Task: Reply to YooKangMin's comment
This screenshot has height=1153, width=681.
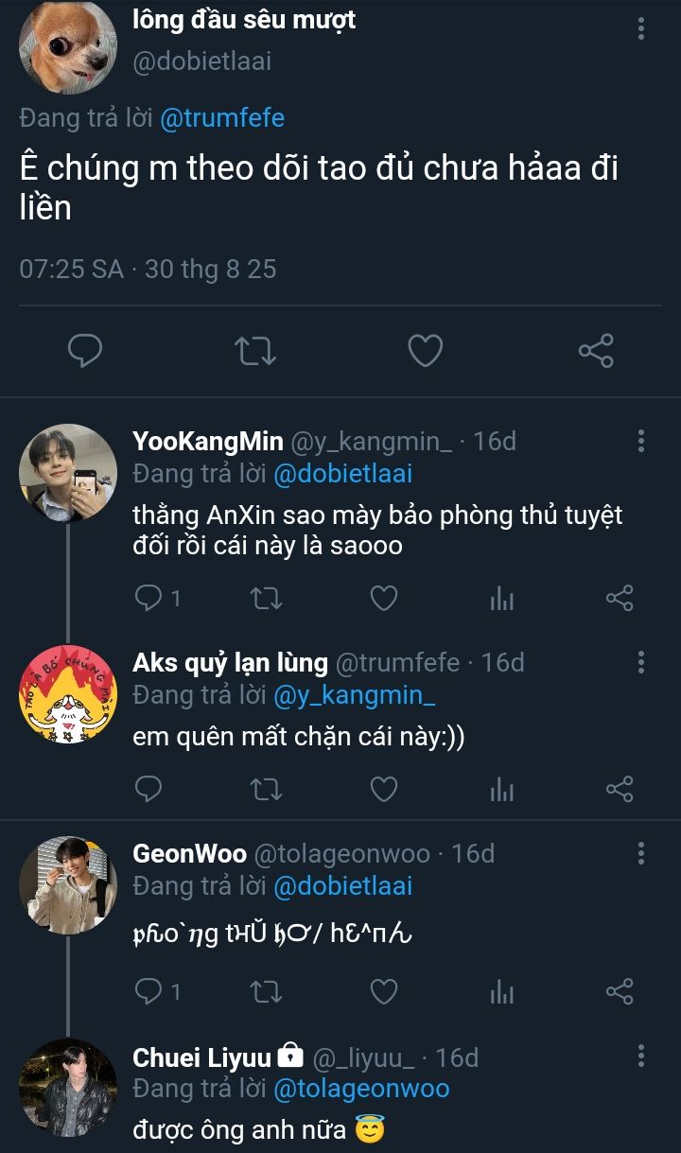Action: [x=149, y=598]
